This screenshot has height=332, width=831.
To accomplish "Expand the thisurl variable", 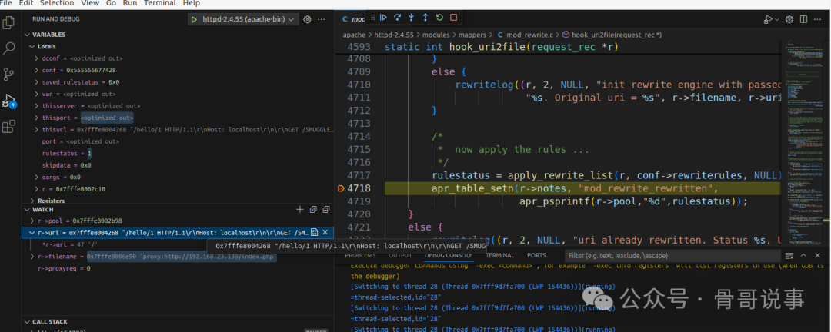I will pos(37,129).
